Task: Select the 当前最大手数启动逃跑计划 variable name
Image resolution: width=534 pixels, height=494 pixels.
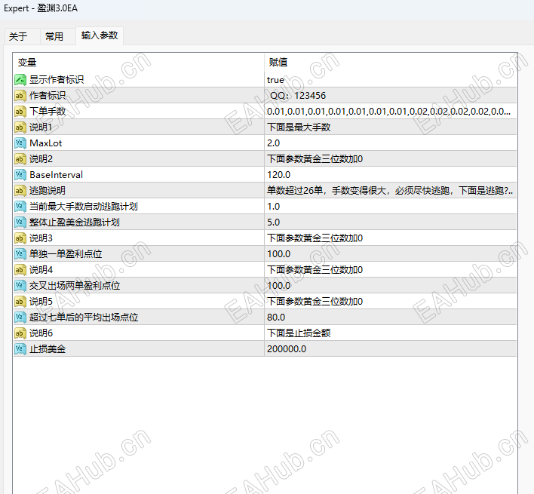Action: point(84,207)
